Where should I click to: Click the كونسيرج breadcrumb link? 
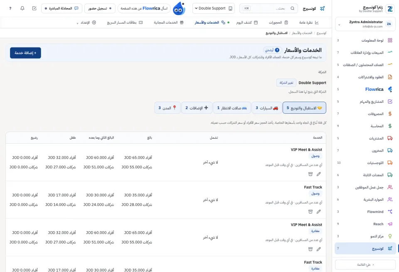[x=321, y=33]
